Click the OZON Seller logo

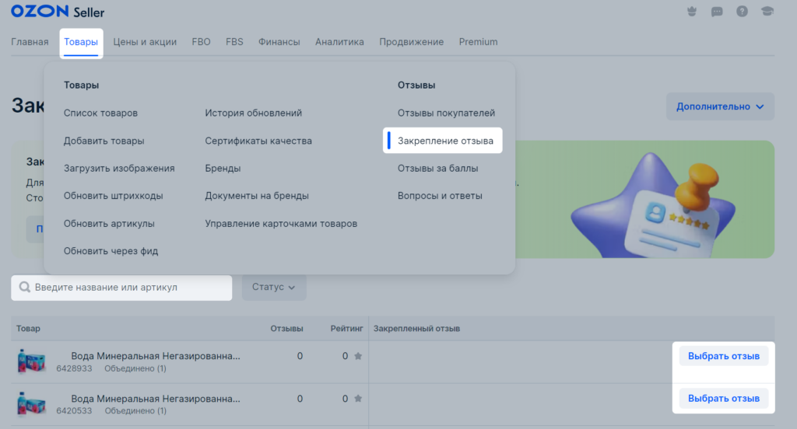[x=58, y=11]
